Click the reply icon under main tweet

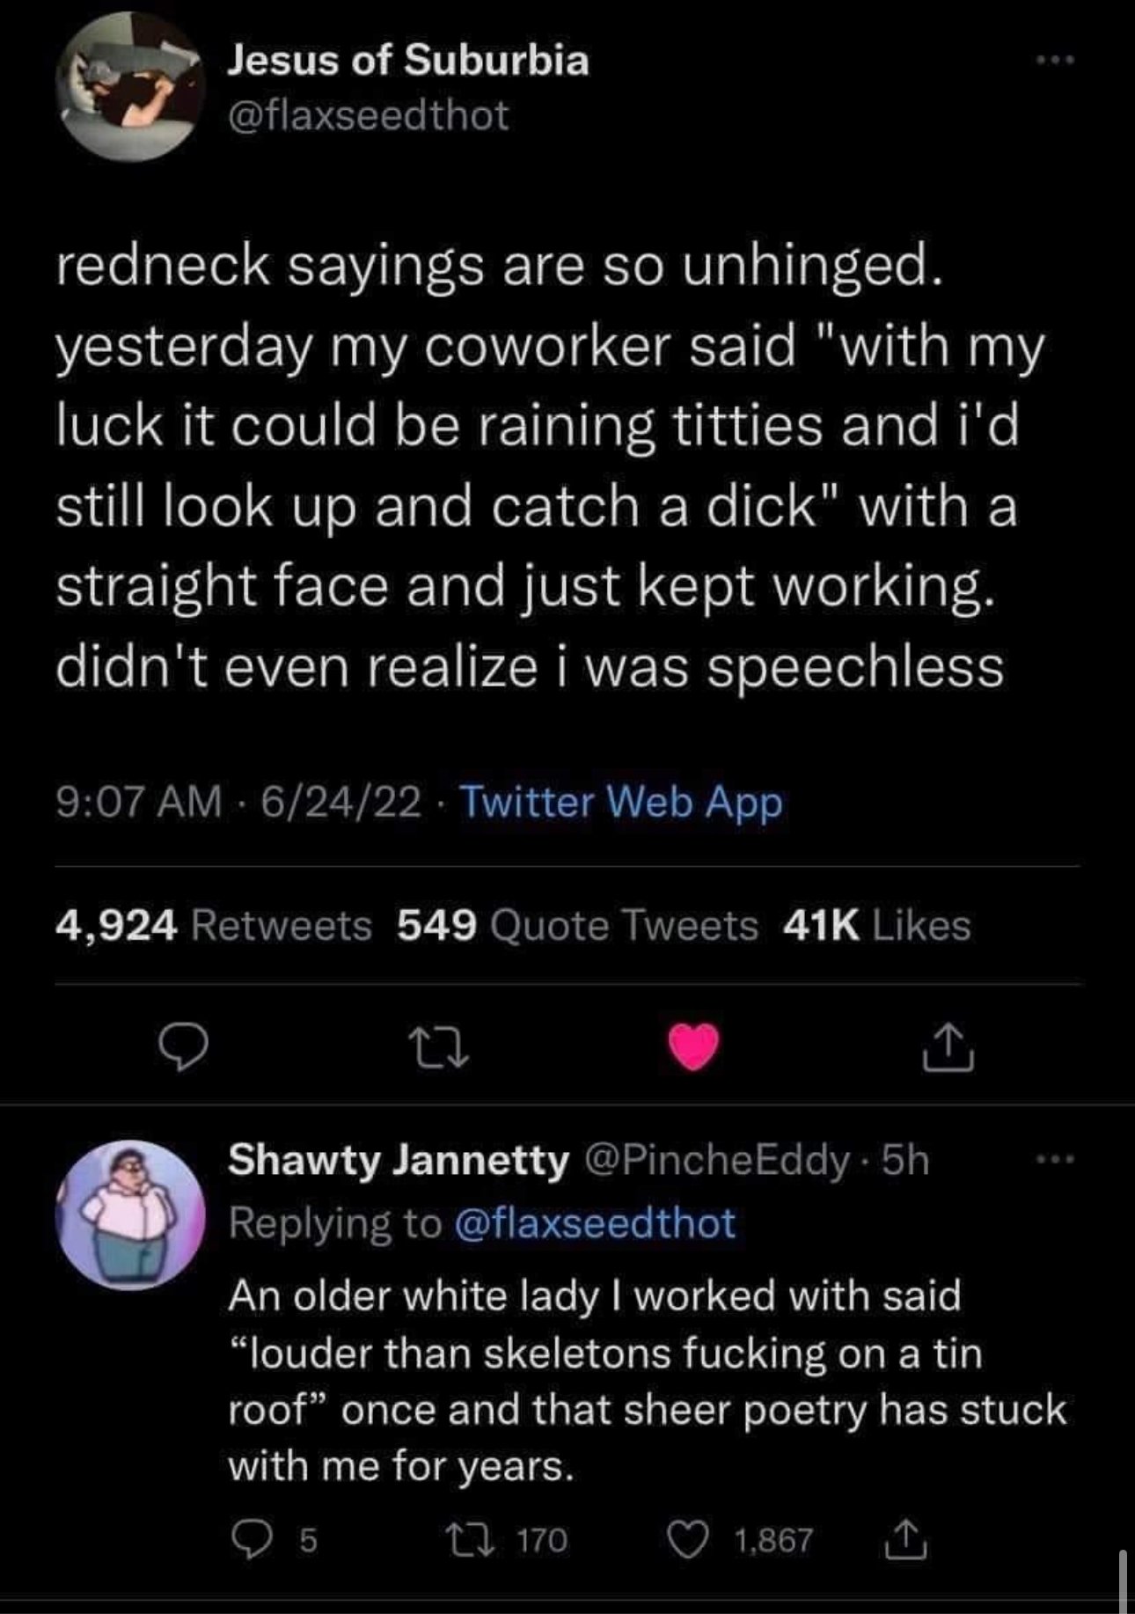[x=183, y=1048]
